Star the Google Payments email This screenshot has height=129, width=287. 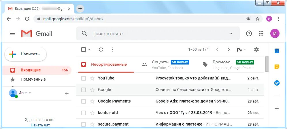(x=92, y=101)
